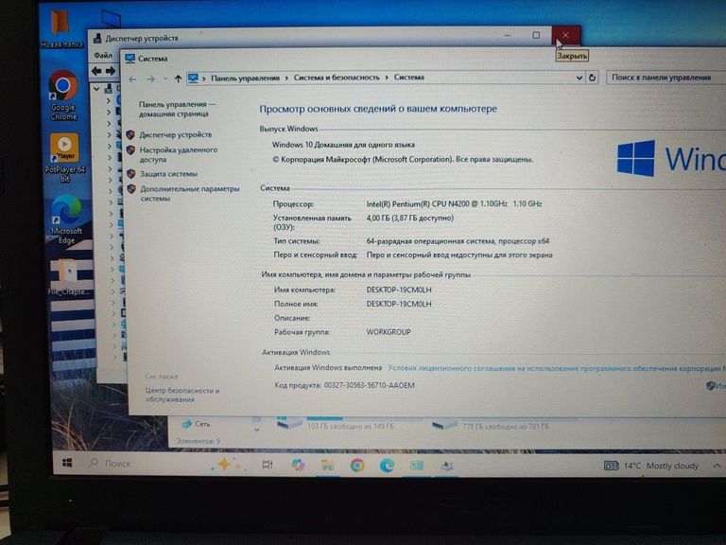
Task: Open Task View on the taskbar
Action: (268, 464)
